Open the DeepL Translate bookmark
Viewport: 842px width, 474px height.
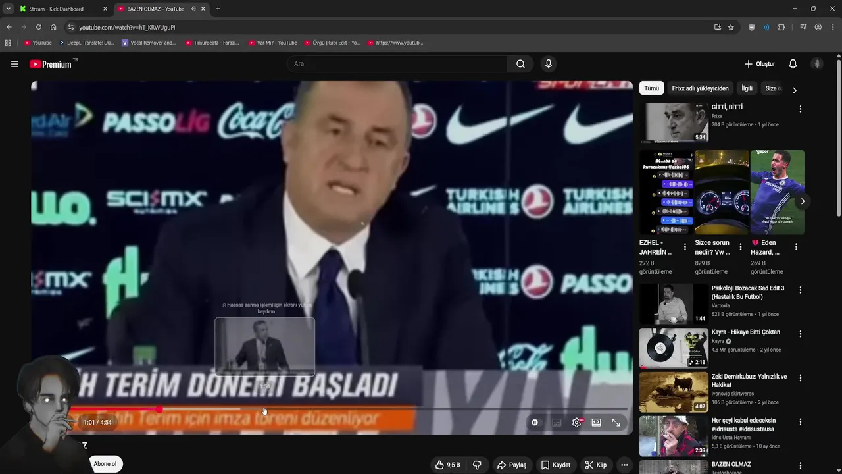[87, 43]
